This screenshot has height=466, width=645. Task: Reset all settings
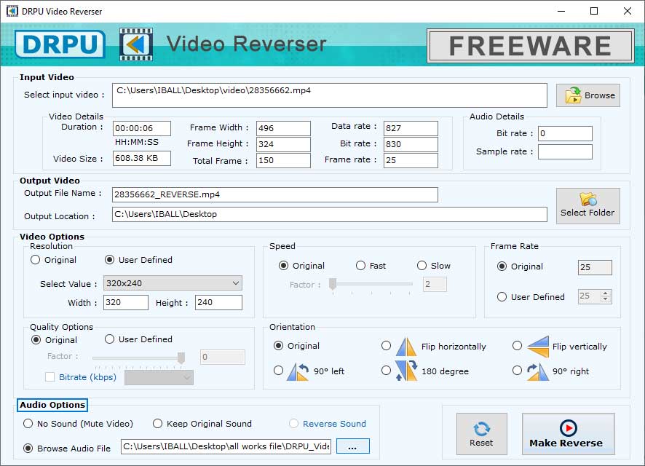click(x=481, y=434)
